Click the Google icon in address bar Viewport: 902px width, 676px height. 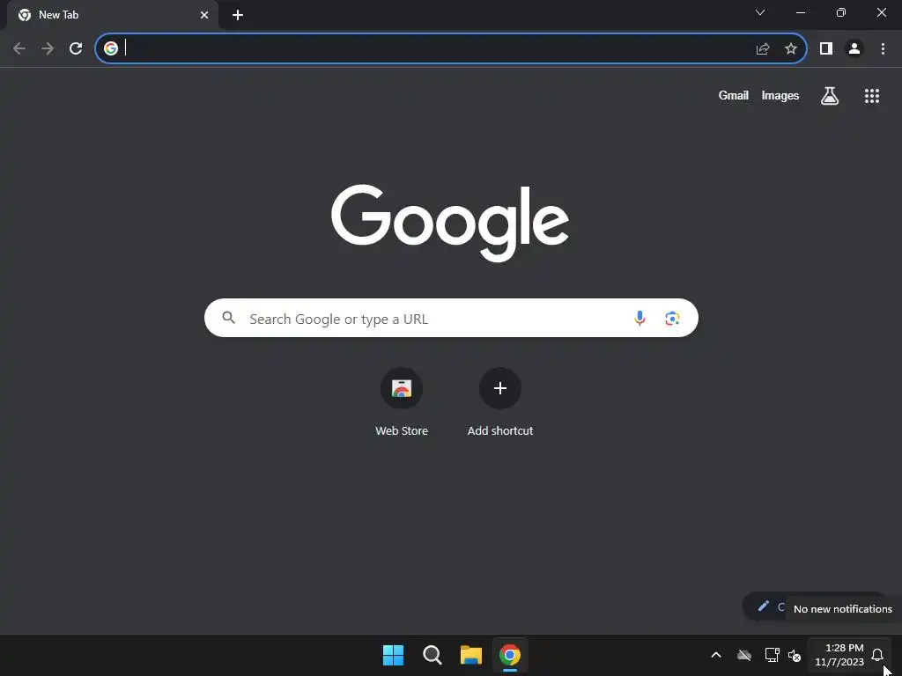tap(111, 48)
